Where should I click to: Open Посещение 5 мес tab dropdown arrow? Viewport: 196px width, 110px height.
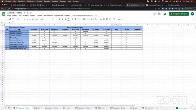[30, 108]
